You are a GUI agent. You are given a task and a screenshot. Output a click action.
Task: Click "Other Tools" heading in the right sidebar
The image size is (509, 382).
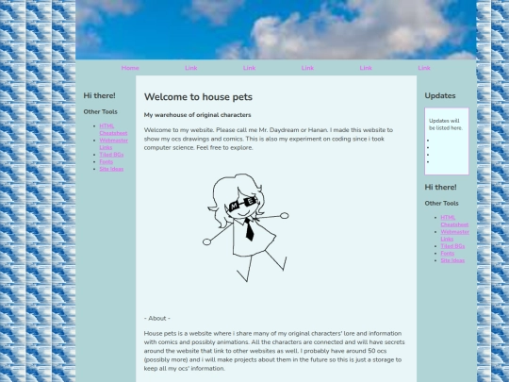pos(441,204)
